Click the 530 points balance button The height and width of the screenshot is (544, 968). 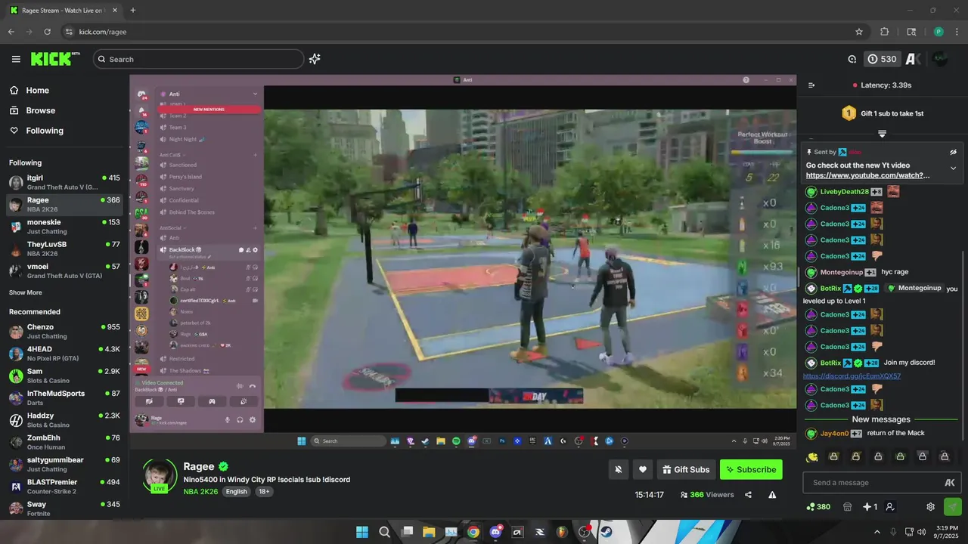tap(882, 59)
